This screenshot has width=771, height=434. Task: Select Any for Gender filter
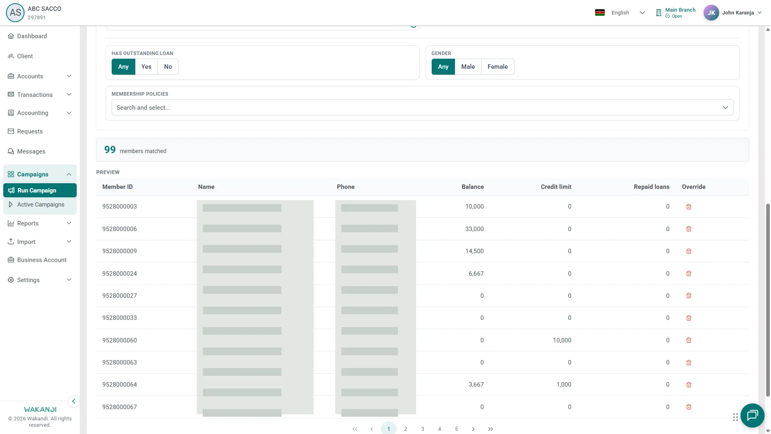click(x=443, y=67)
